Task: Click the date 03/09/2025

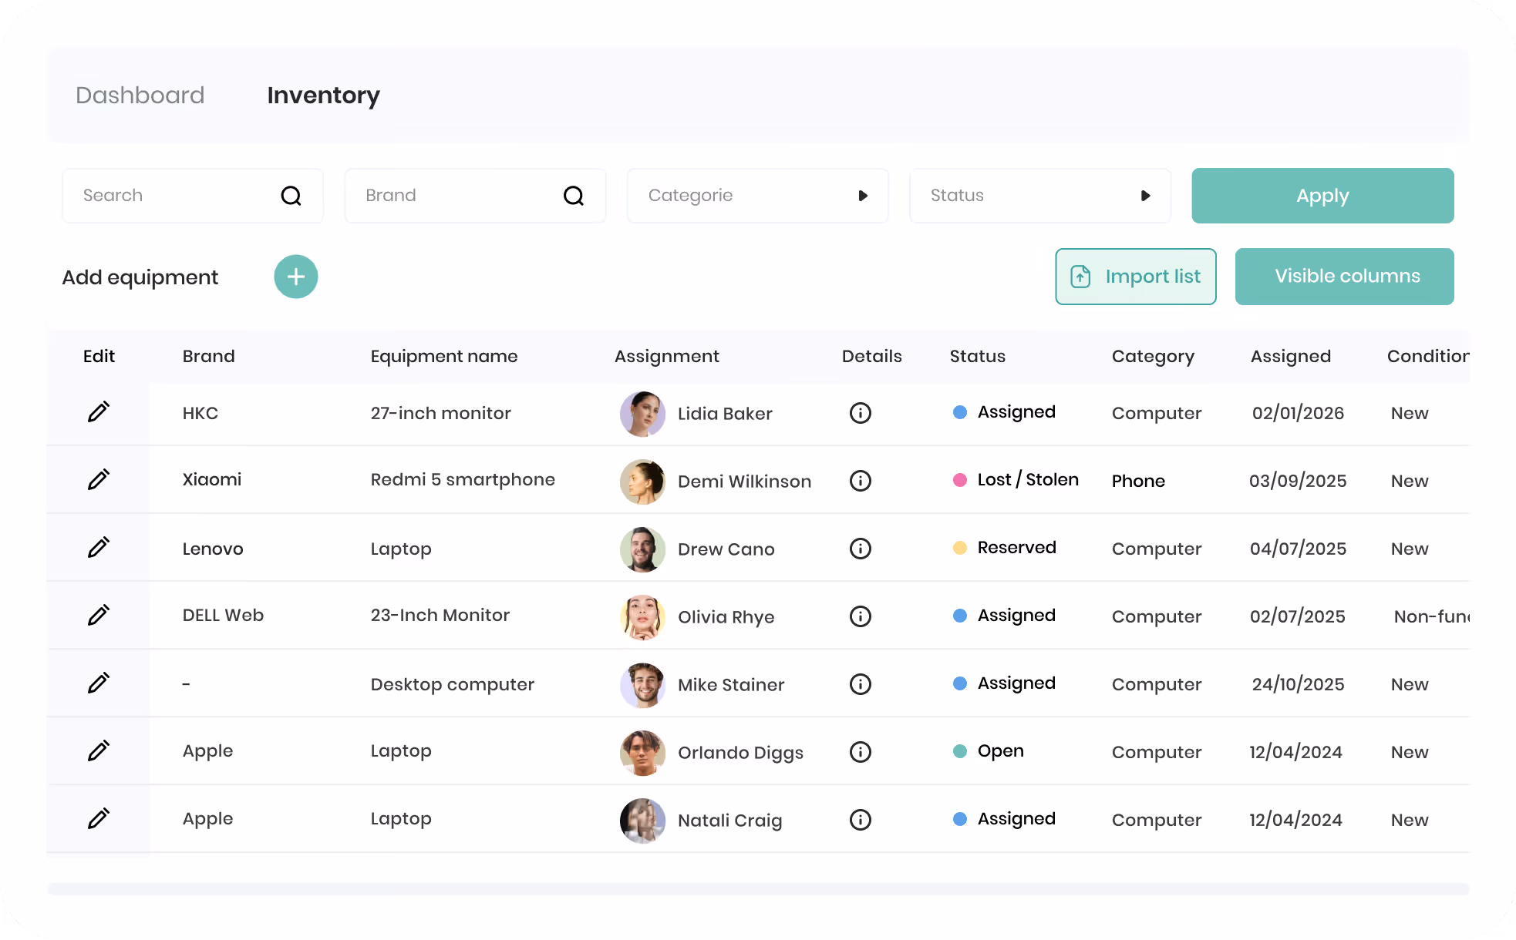Action: pos(1298,481)
